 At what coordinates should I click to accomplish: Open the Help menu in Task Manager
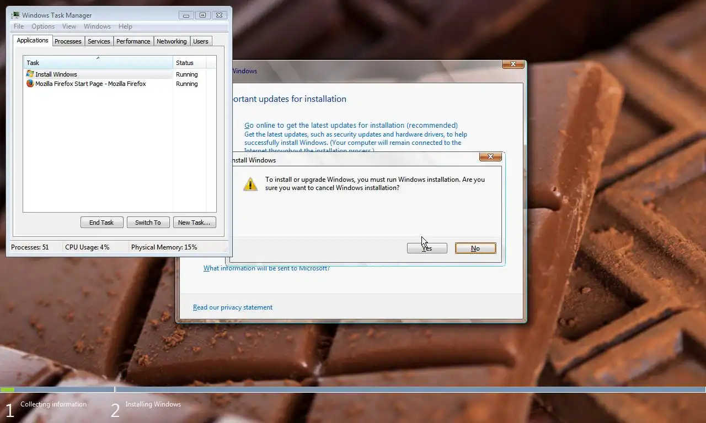click(125, 26)
